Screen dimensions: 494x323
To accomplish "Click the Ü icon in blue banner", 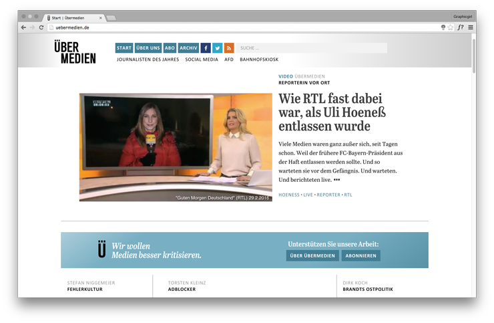I will click(x=101, y=249).
